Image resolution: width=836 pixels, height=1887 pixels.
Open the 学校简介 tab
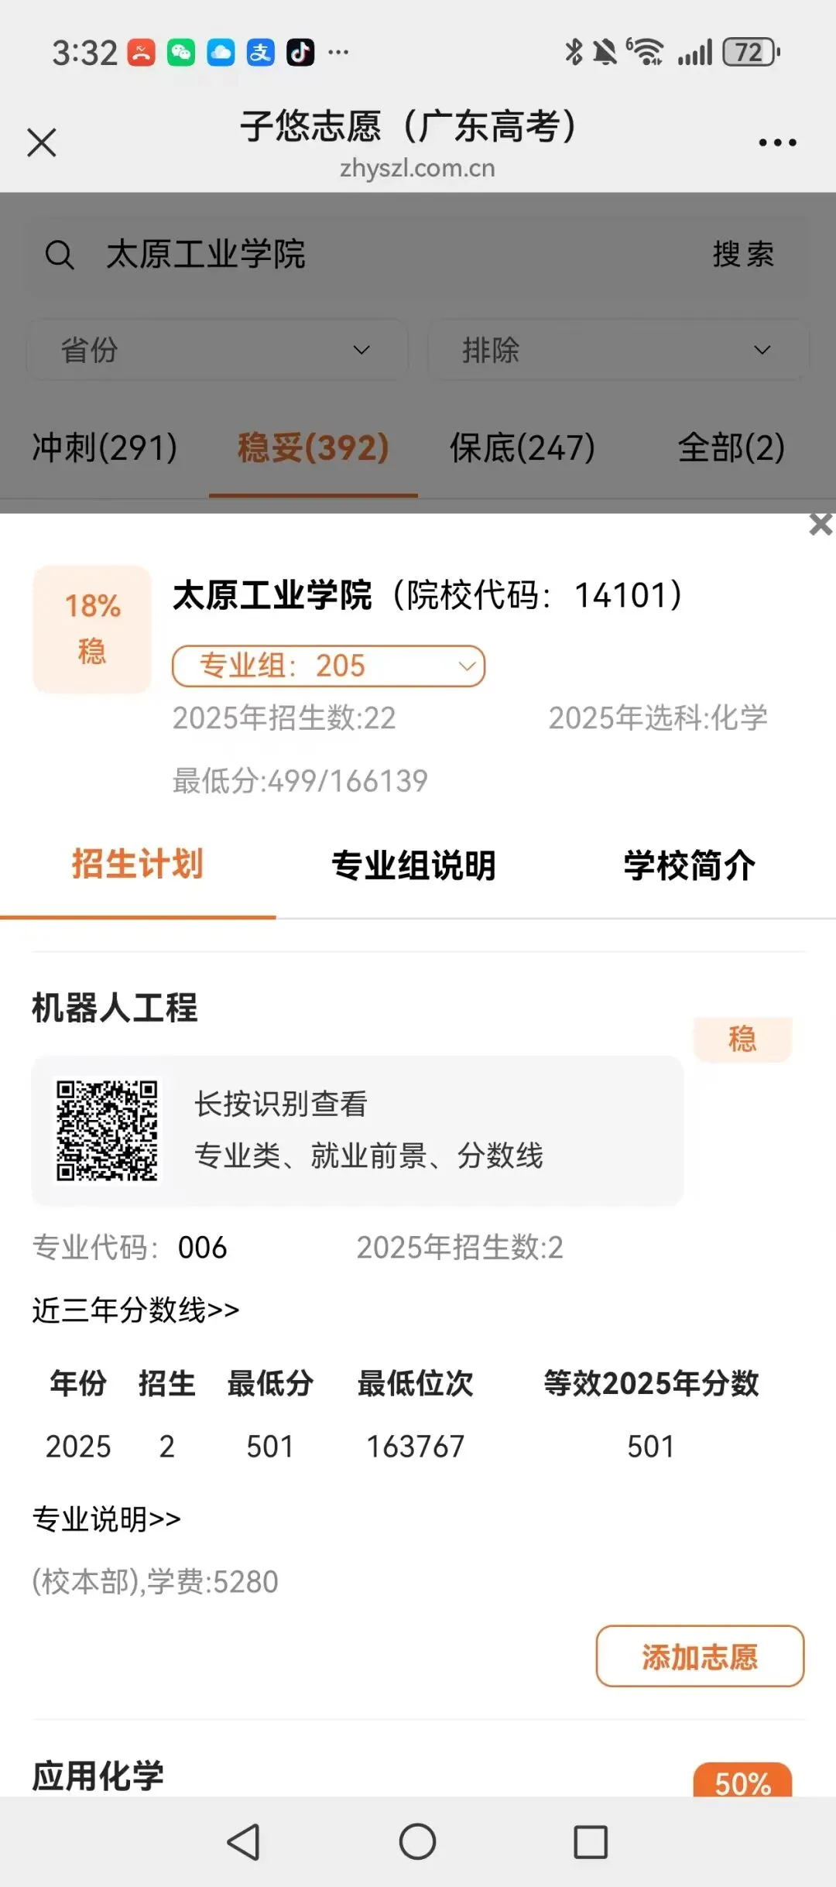(690, 865)
